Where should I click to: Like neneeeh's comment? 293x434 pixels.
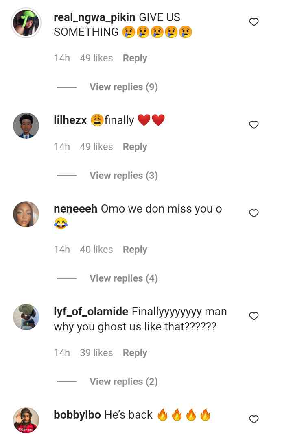[x=254, y=213]
